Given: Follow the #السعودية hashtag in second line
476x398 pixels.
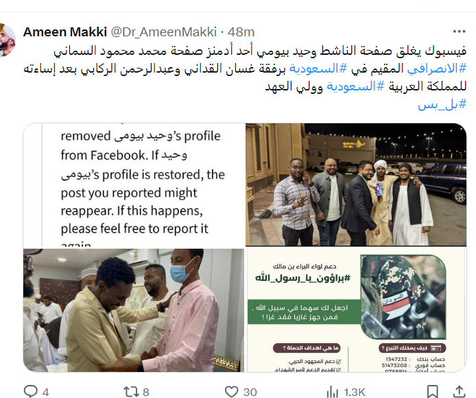Looking at the screenshot, I should click(318, 69).
